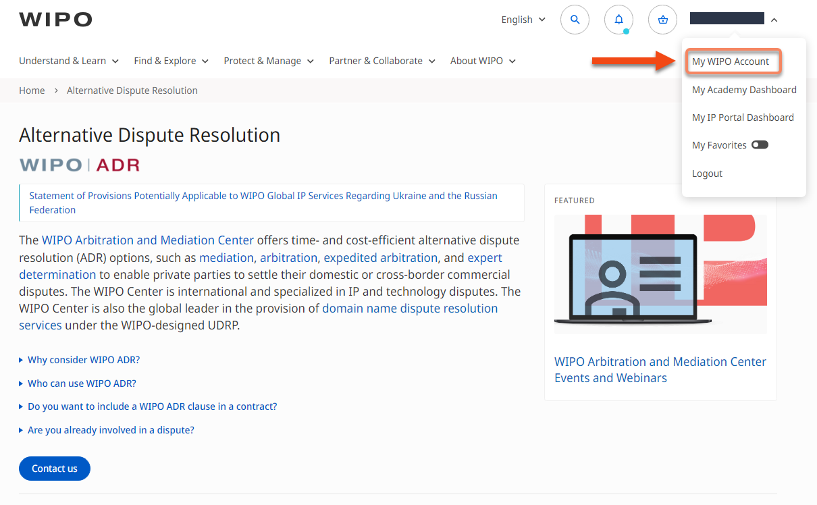The height and width of the screenshot is (505, 817).
Task: Open the notifications bell icon
Action: (x=618, y=20)
